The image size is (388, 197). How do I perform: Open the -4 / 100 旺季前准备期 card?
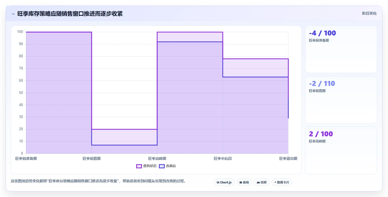coord(341,49)
